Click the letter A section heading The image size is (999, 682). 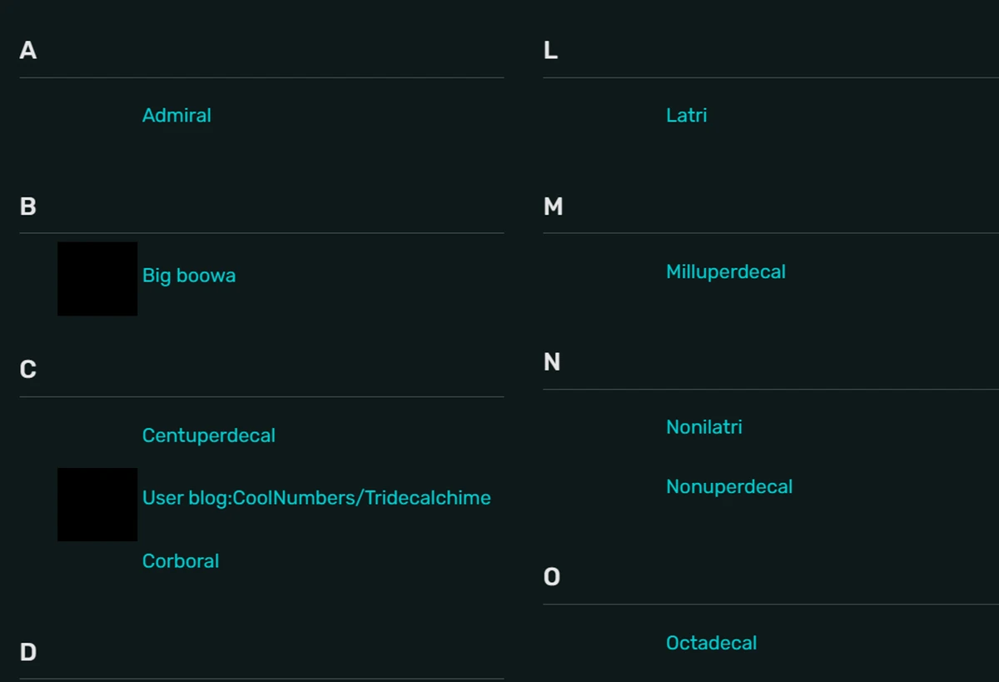[28, 51]
